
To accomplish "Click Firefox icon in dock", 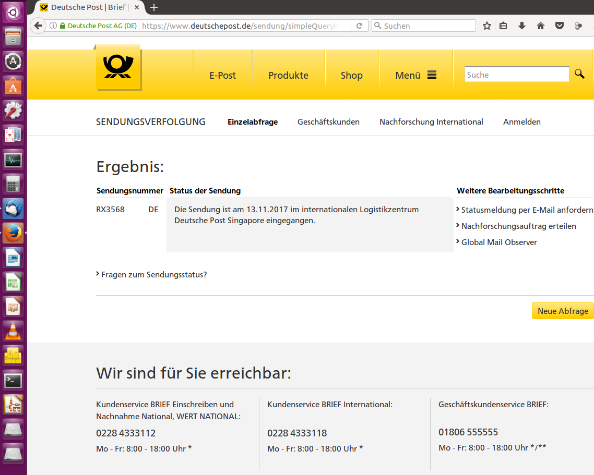I will pyautogui.click(x=13, y=233).
